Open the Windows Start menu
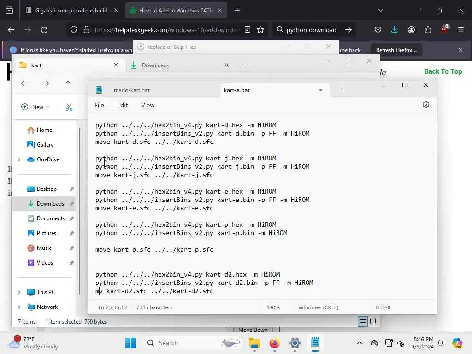Viewport: 472px width, 354px height. click(130, 343)
